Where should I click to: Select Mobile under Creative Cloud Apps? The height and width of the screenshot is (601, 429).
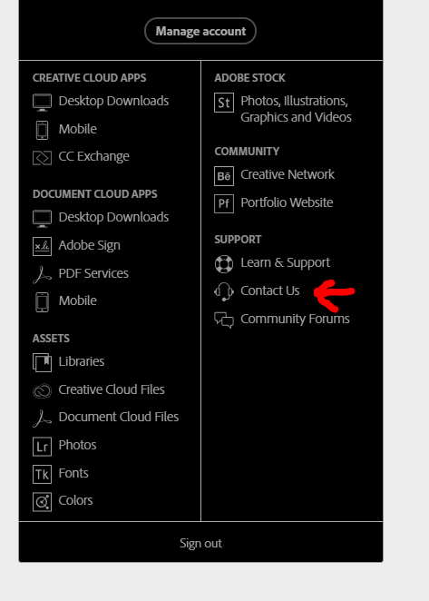click(77, 129)
